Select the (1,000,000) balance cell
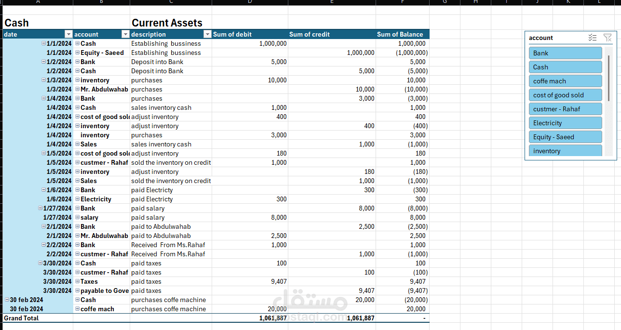 pyautogui.click(x=402, y=53)
